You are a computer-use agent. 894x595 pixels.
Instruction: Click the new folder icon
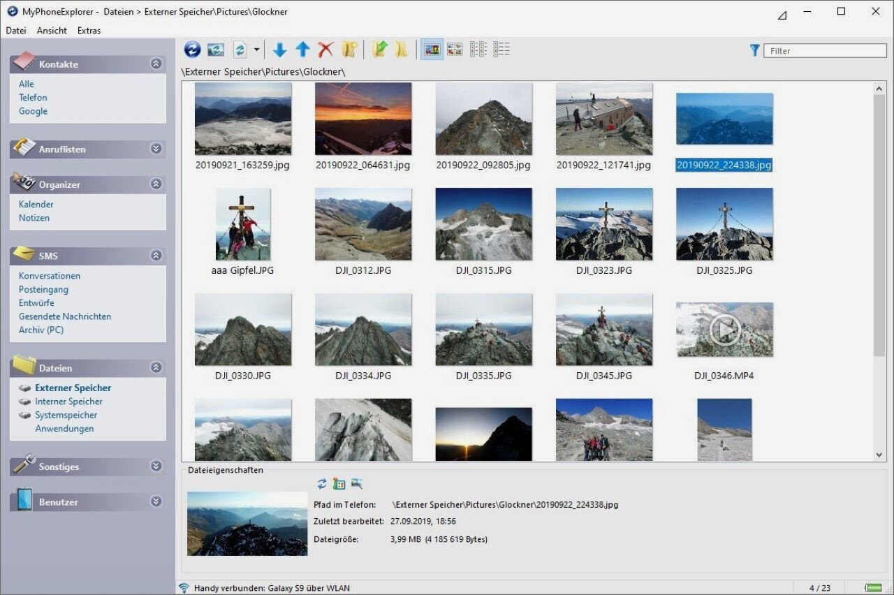350,50
